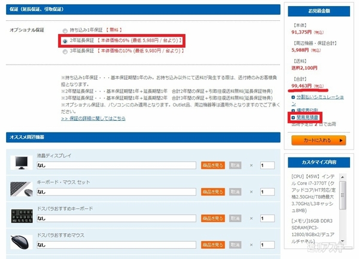Viewport: 359px width, 259px height.
Task: Select the 2年延長保証 radio button
Action: click(65, 41)
